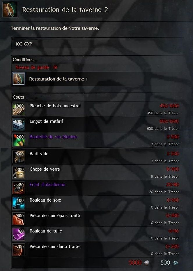The width and height of the screenshot is (193, 271).
Task: Click the Bouteille de vin élonien purple name
Action: (x=53, y=137)
